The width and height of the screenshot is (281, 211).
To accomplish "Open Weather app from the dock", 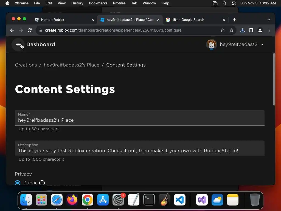I will coord(217,200).
